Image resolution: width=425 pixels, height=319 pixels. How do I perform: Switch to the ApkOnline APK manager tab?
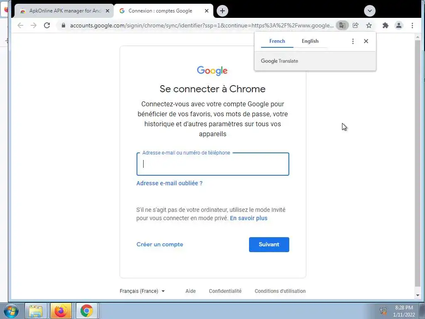(x=64, y=11)
